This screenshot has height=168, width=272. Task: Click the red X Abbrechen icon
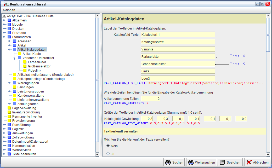click(249, 162)
